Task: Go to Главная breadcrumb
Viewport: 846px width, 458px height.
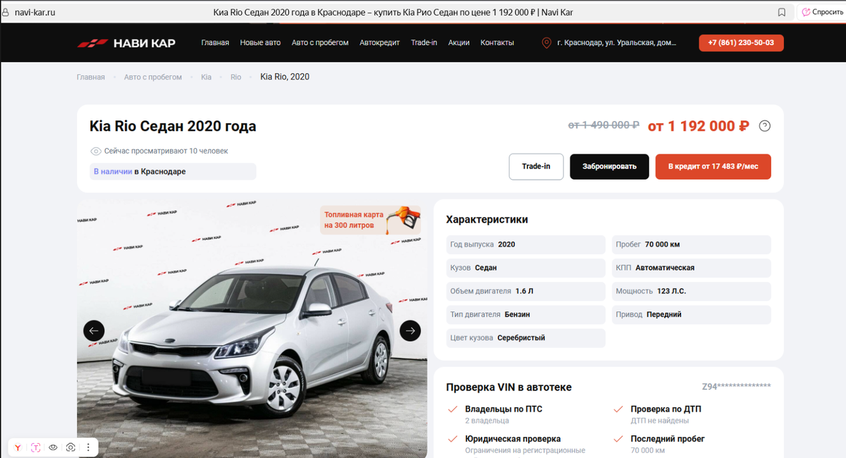Action: 91,77
